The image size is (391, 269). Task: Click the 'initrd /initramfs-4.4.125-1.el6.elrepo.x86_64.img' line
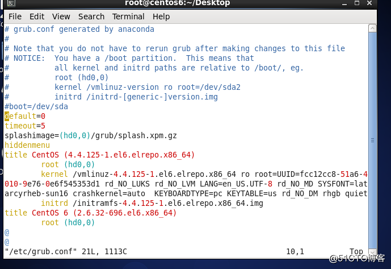[x=152, y=203]
